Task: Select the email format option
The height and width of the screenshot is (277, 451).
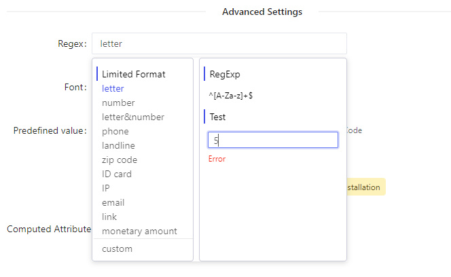Action: tap(113, 202)
